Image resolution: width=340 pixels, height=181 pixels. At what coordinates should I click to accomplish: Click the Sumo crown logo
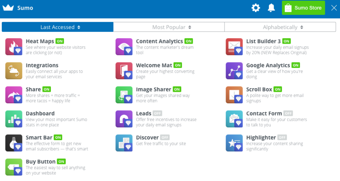[8, 8]
